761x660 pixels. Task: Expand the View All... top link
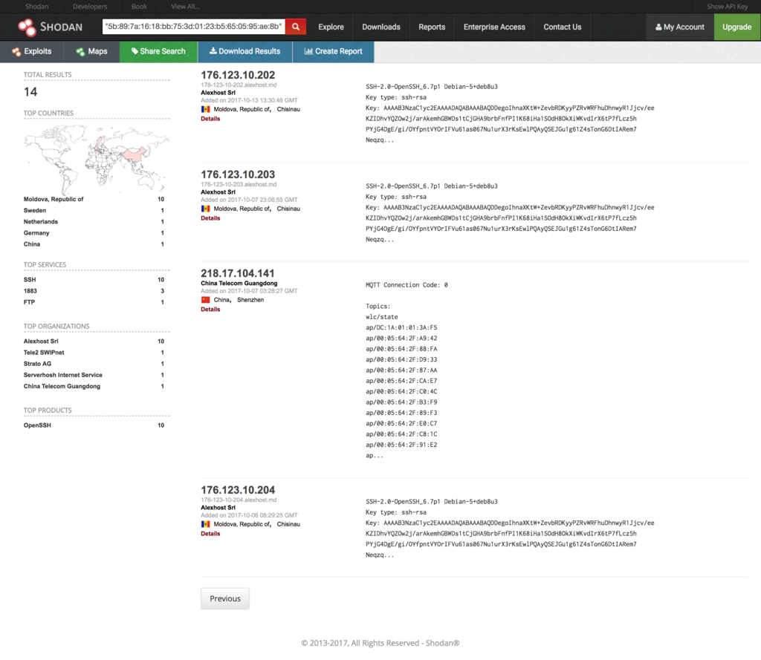[x=185, y=6]
